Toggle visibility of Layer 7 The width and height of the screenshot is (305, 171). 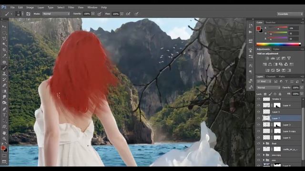[258, 118]
